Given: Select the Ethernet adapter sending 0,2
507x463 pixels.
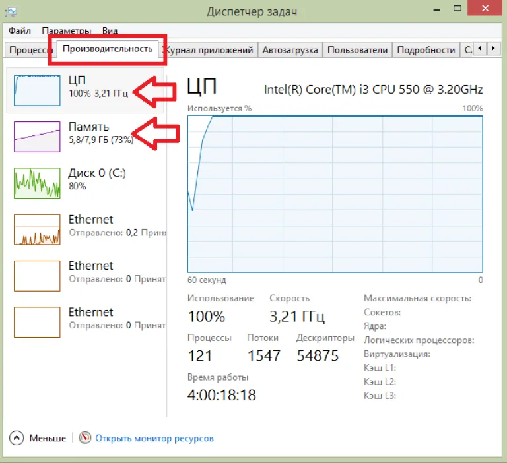Looking at the screenshot, I should (85, 229).
